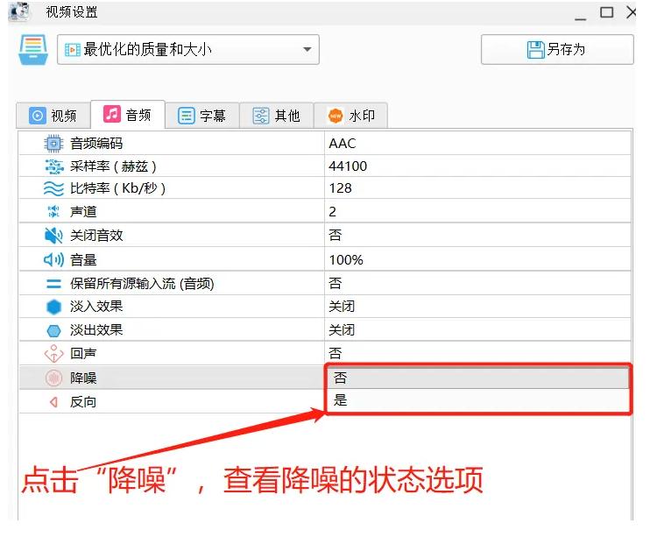Change the channel count value 2
This screenshot has height=537, width=671.
pos(477,211)
